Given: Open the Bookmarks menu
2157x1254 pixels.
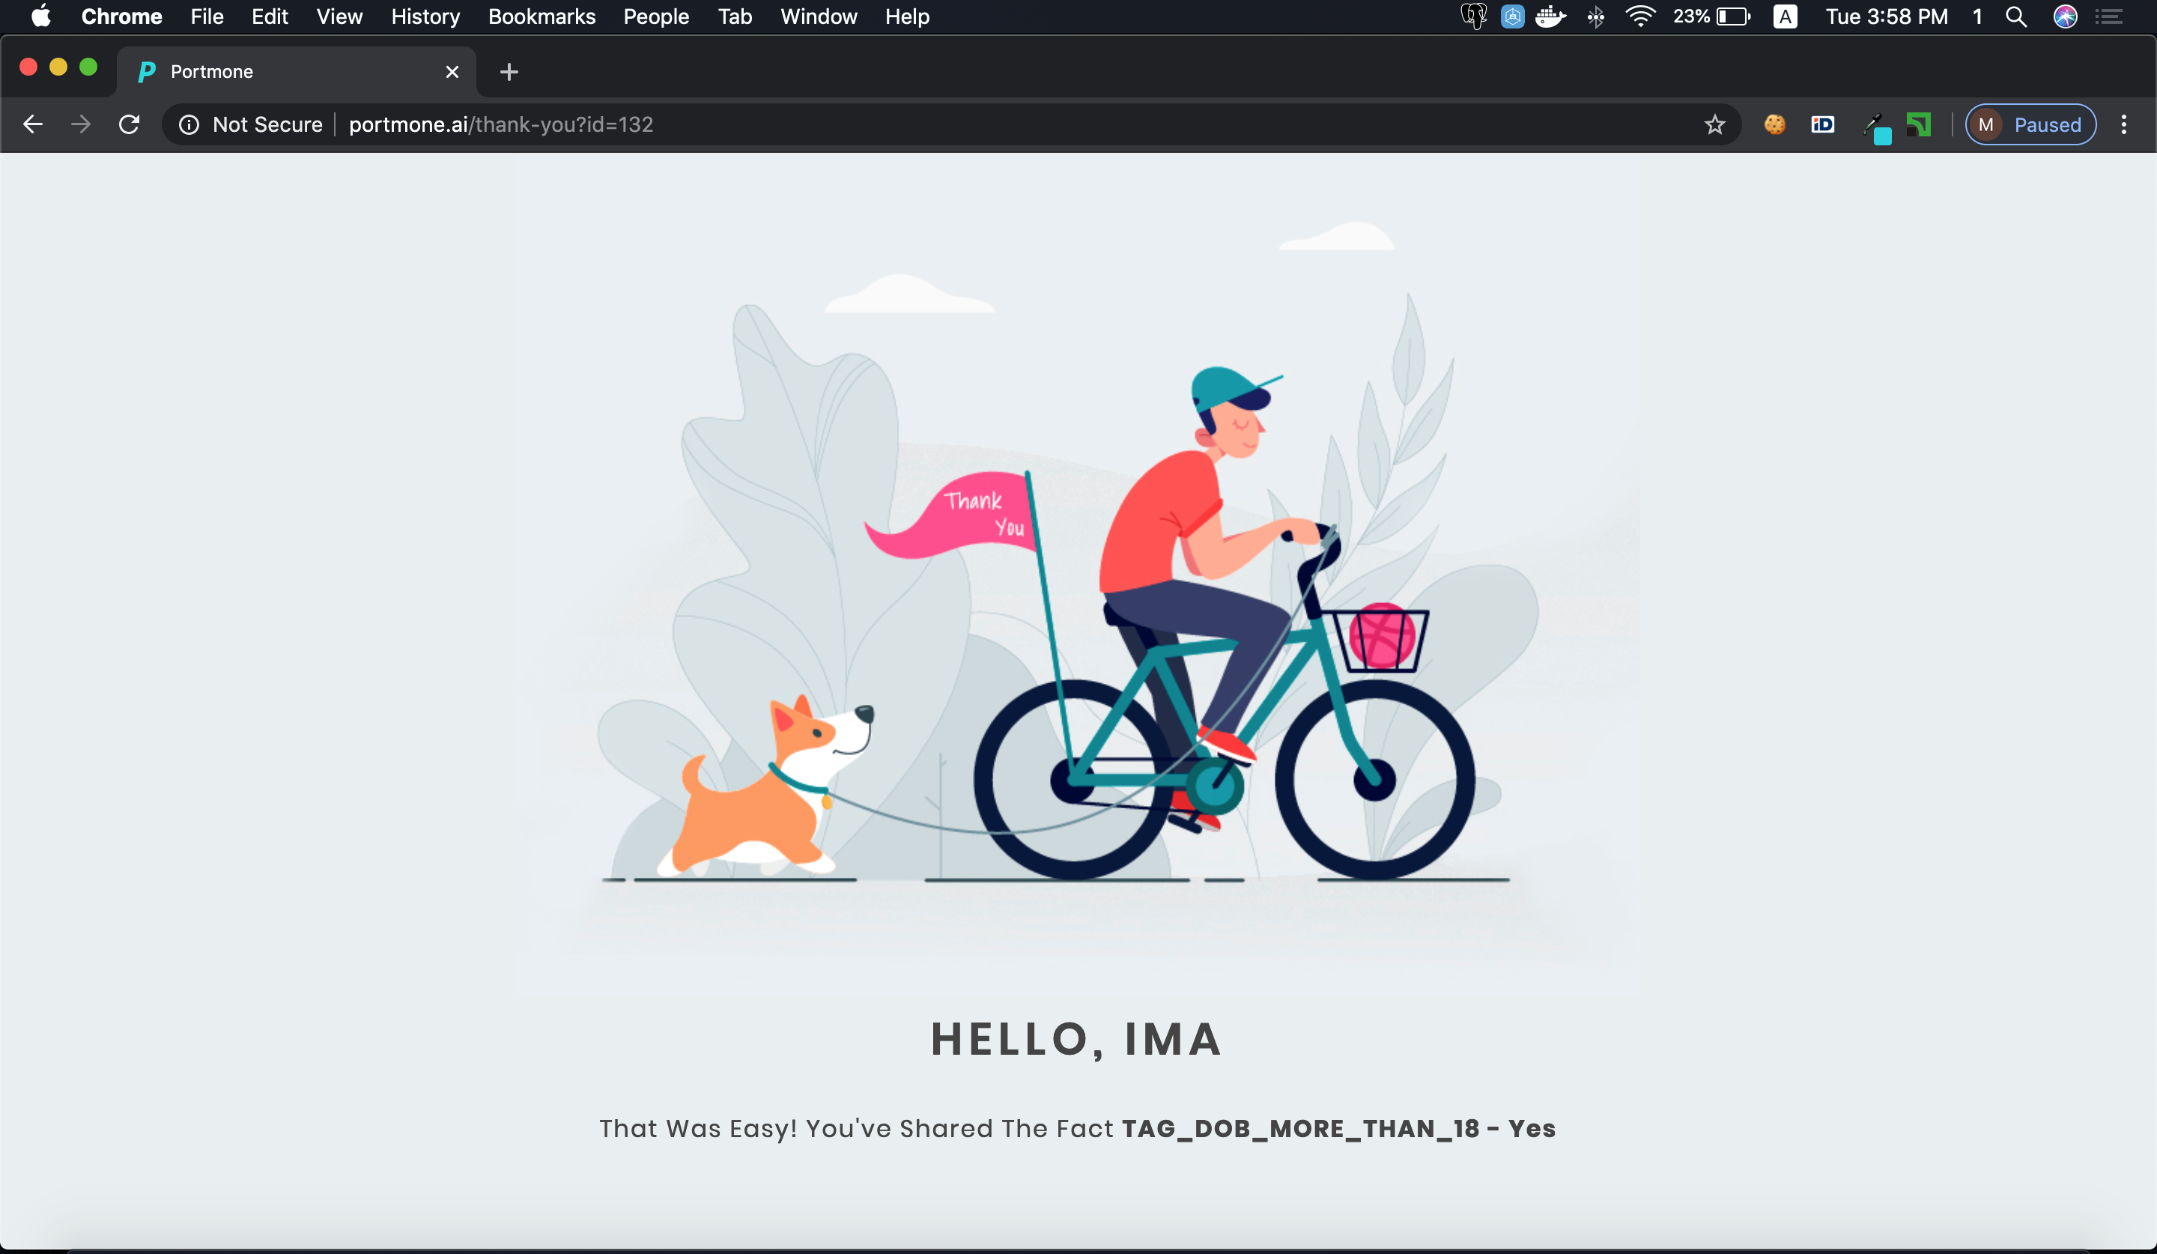Looking at the screenshot, I should coord(541,16).
